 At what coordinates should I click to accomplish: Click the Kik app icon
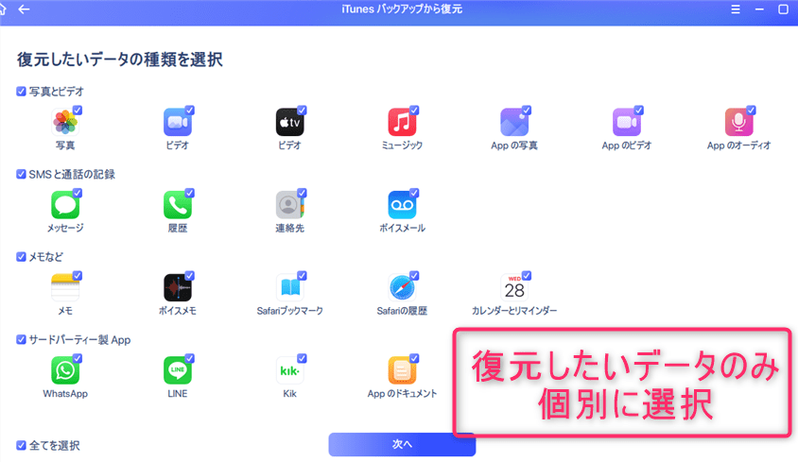(x=289, y=370)
